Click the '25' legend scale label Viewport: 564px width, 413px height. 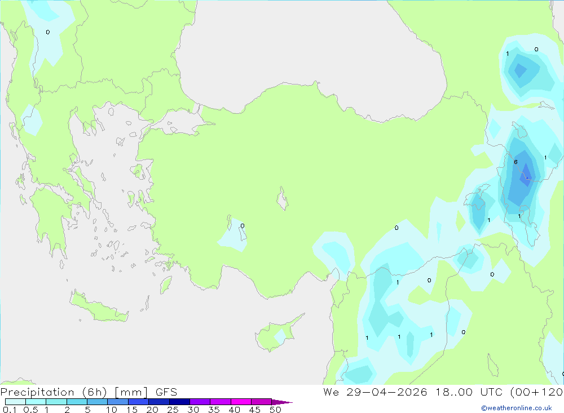tap(173, 410)
